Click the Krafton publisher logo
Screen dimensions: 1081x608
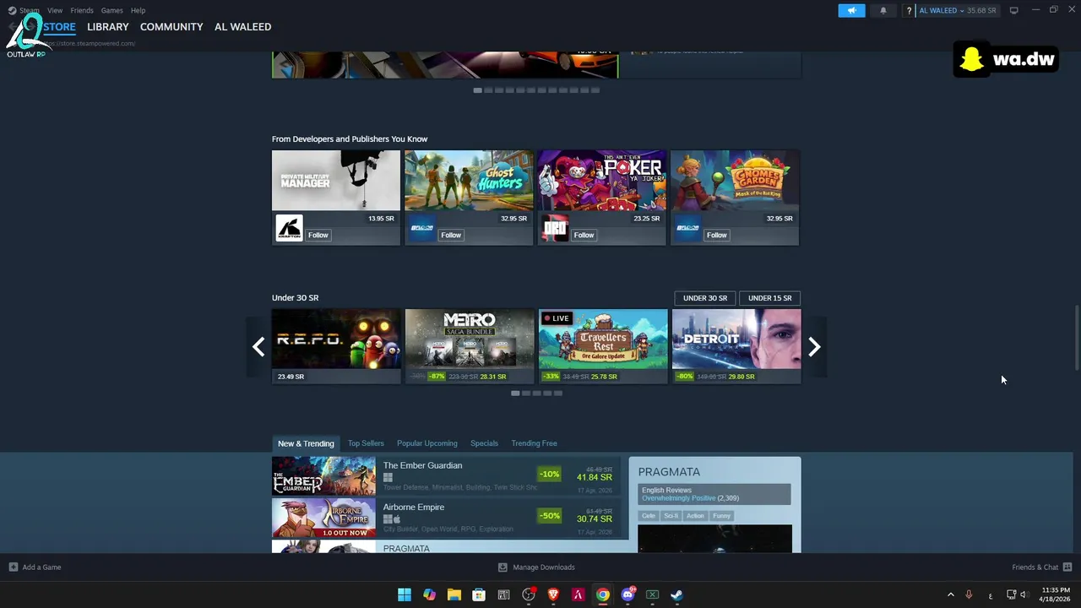point(289,228)
